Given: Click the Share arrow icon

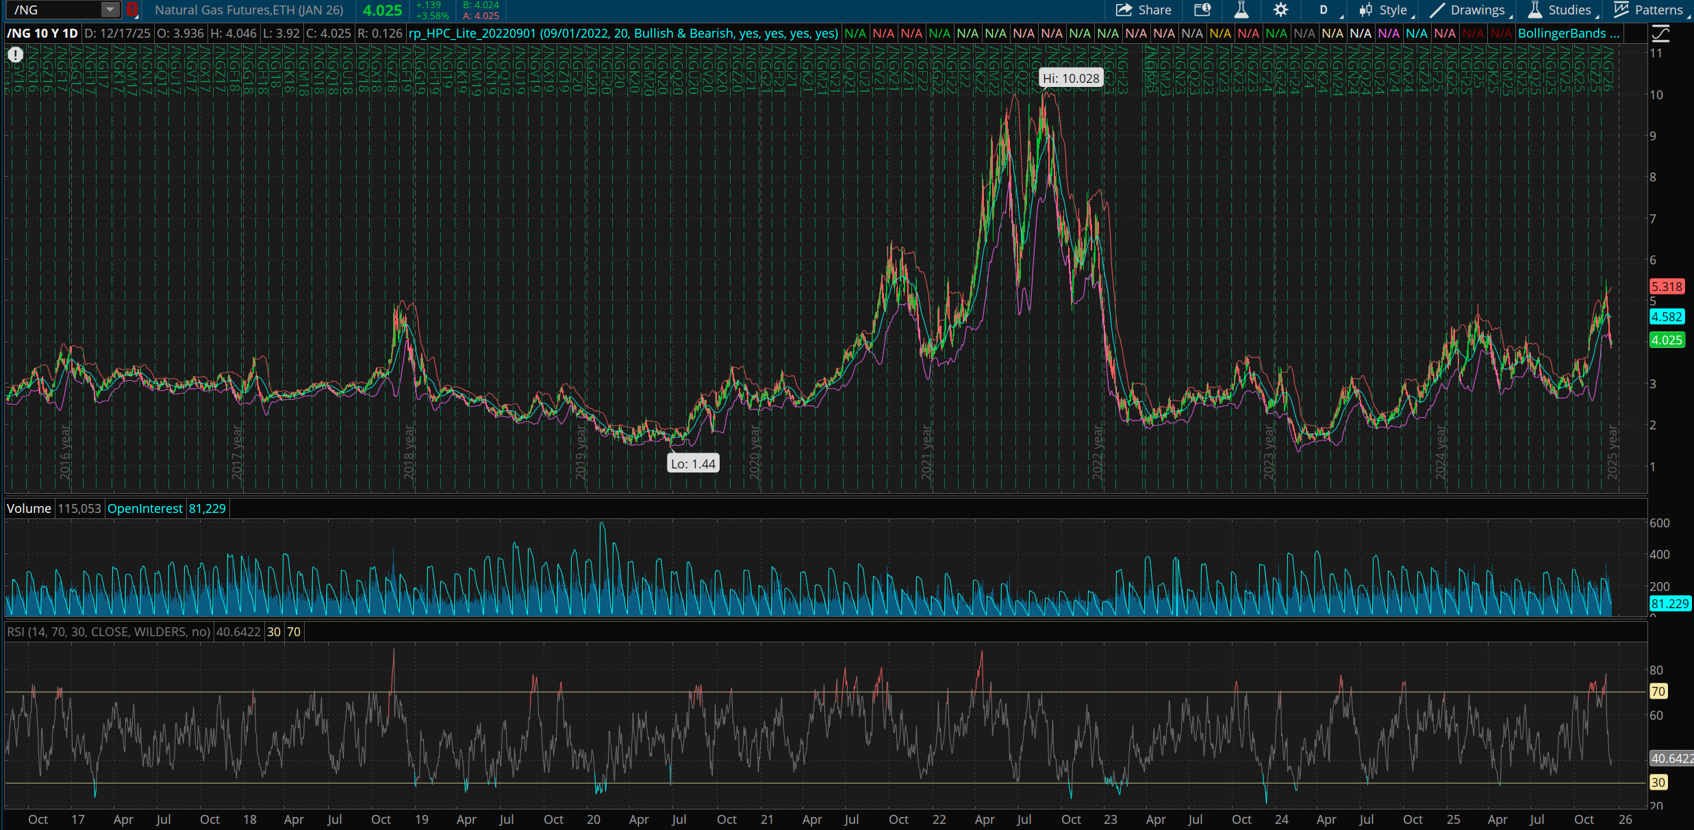Looking at the screenshot, I should 1124,10.
